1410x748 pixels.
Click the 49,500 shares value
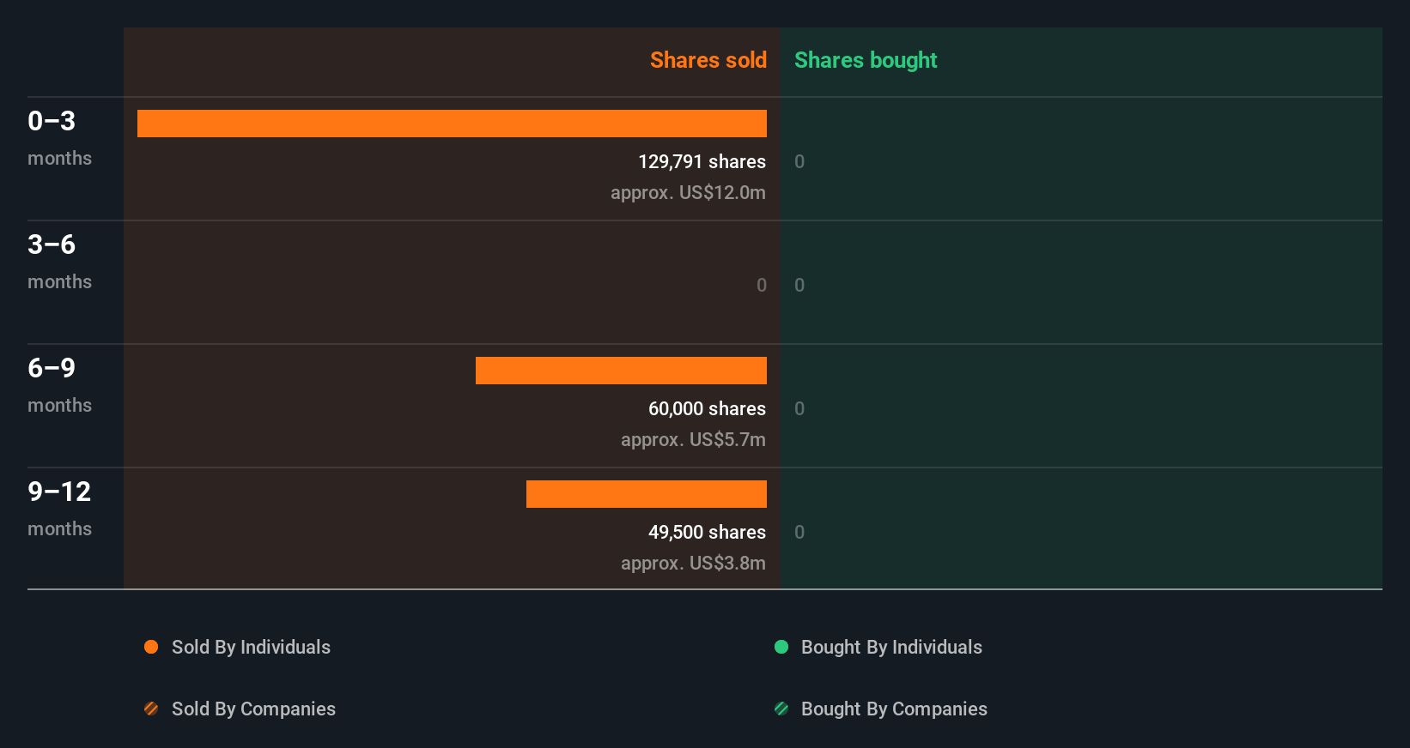[x=707, y=532]
